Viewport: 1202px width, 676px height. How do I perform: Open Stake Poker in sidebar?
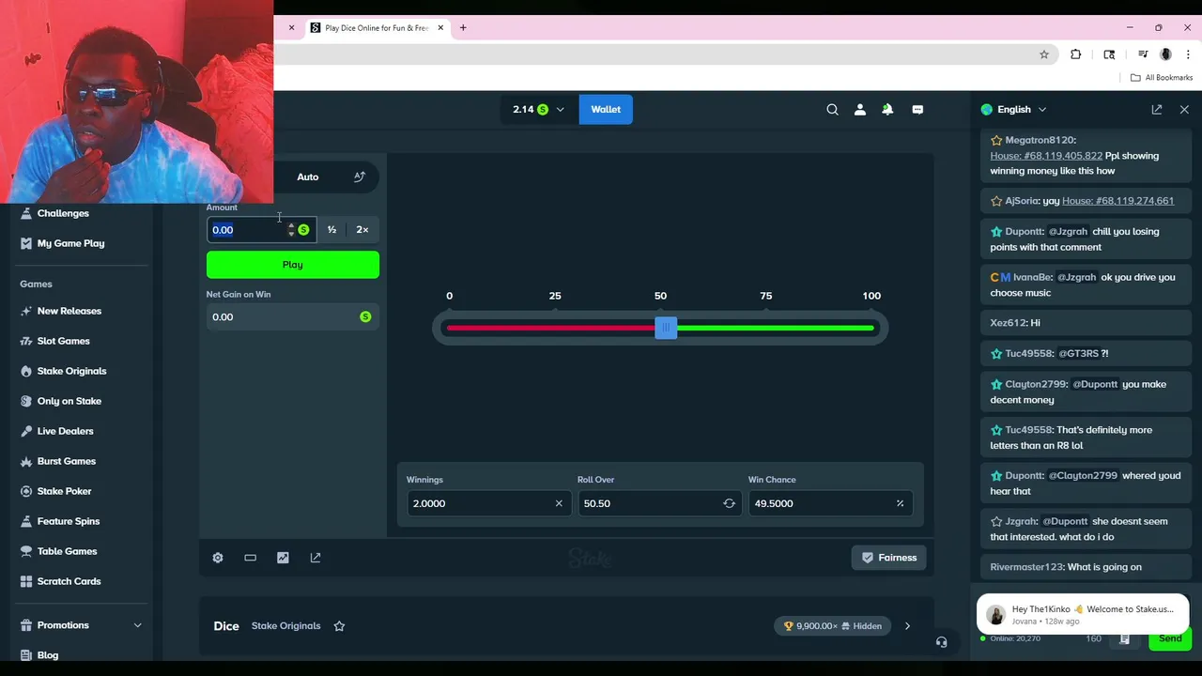64,491
